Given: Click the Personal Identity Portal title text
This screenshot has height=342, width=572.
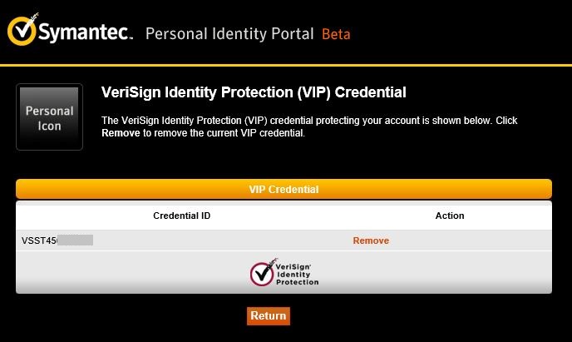Looking at the screenshot, I should (x=229, y=34).
